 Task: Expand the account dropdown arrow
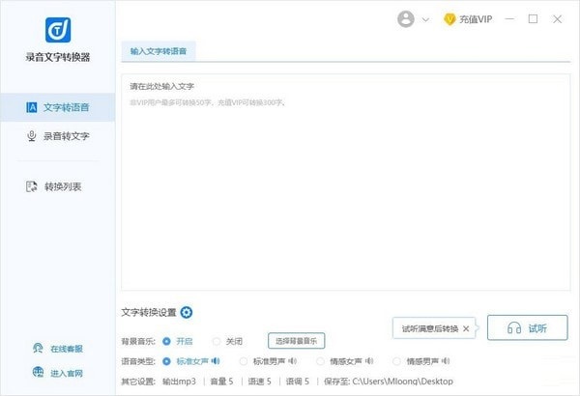tap(425, 19)
